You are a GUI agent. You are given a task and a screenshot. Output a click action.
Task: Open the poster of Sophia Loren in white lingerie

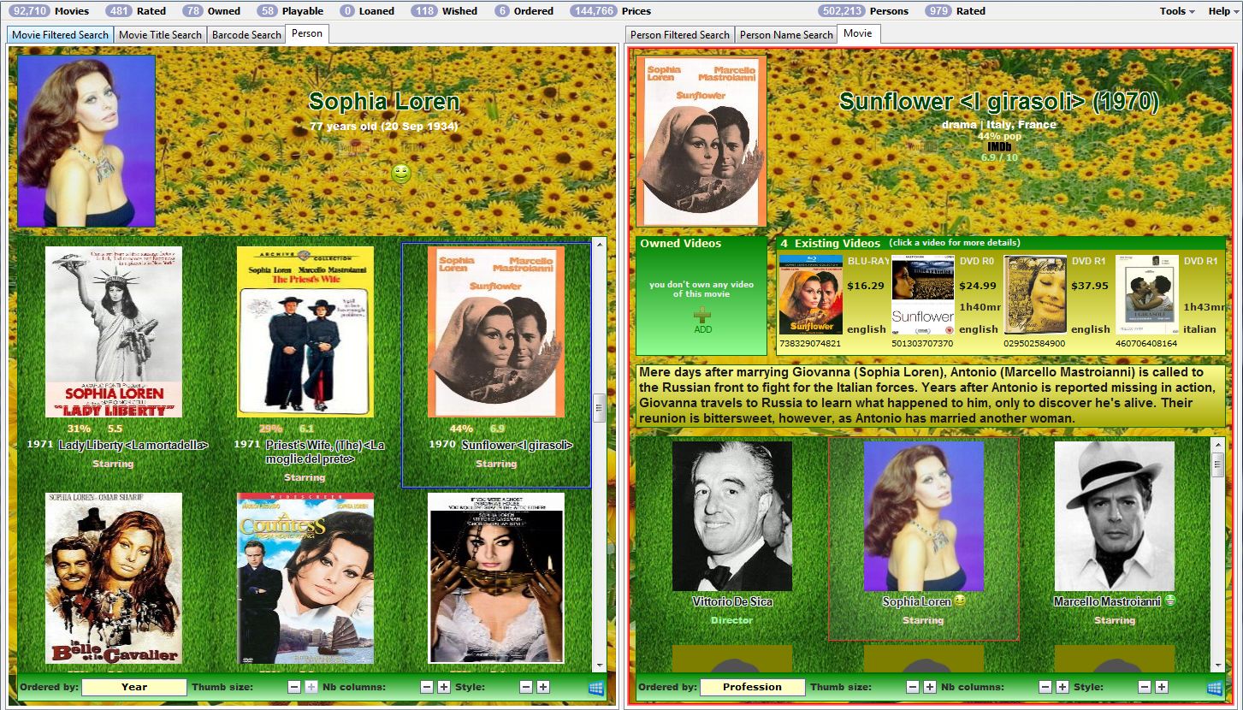tap(496, 577)
